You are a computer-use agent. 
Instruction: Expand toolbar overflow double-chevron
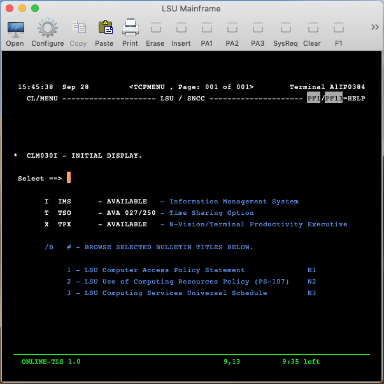click(375, 27)
